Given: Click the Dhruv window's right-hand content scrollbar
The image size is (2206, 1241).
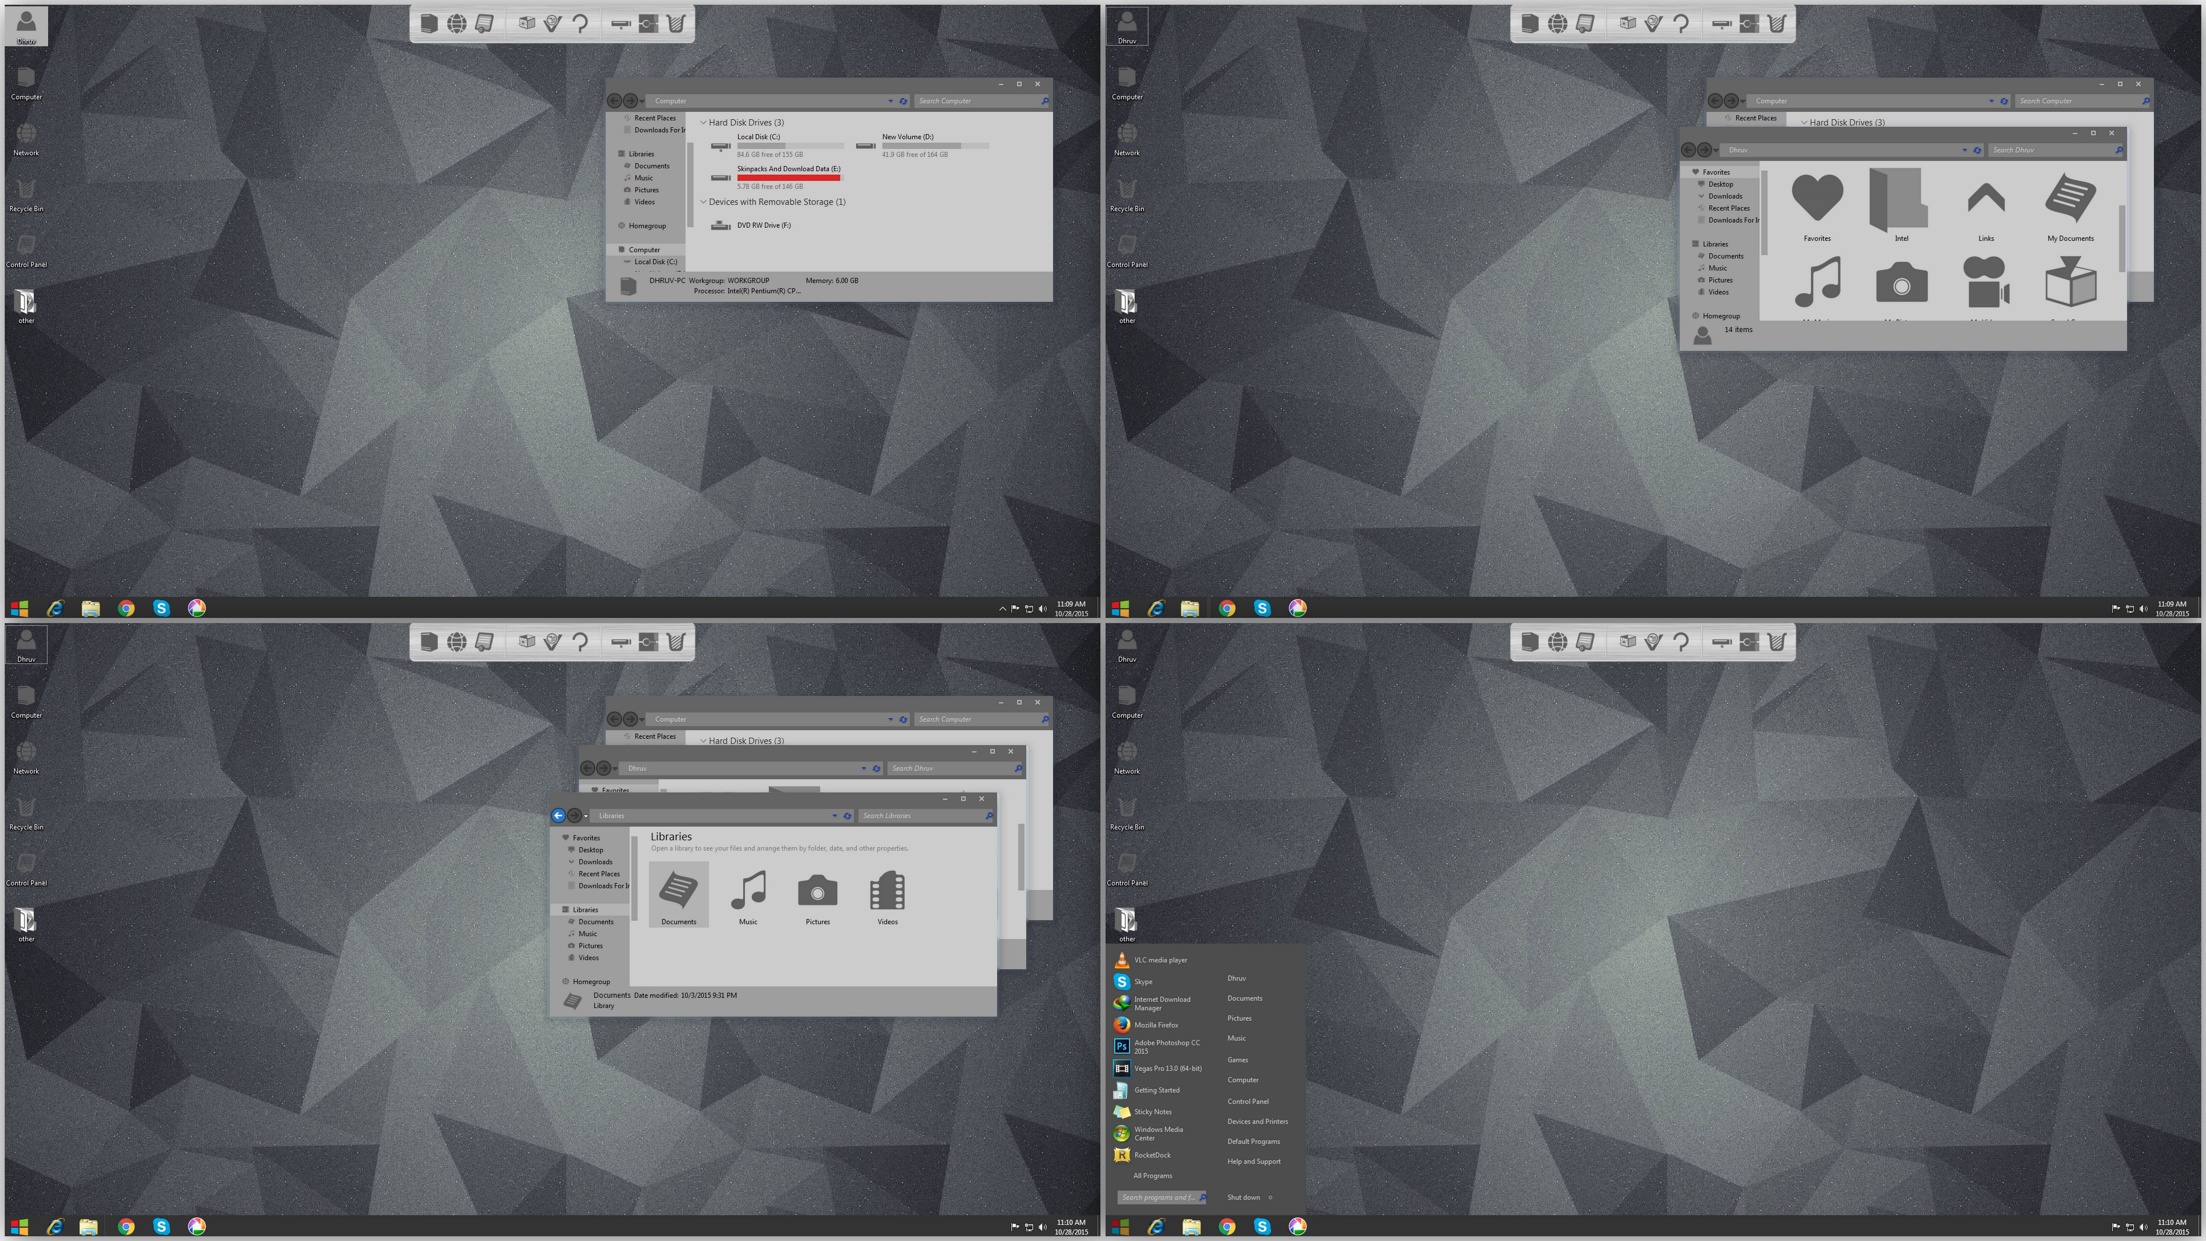Looking at the screenshot, I should click(x=2121, y=238).
